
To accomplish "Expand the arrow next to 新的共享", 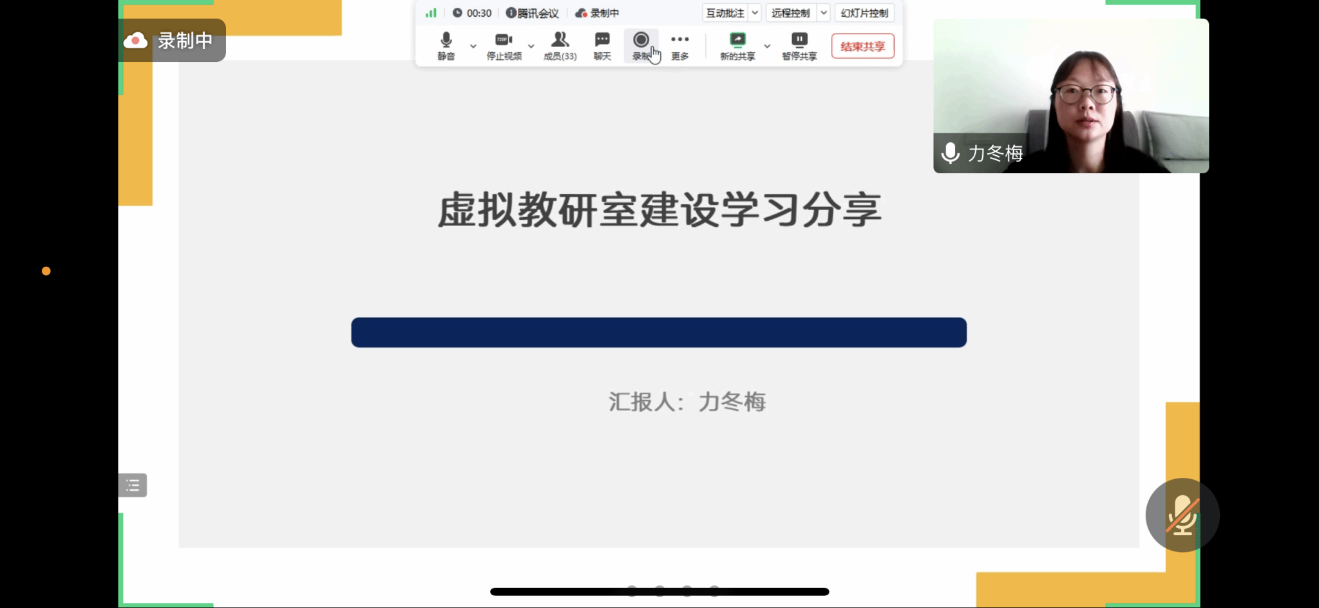I will (767, 46).
